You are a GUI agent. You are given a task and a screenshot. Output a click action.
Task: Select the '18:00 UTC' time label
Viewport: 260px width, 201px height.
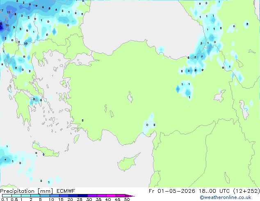214,191
